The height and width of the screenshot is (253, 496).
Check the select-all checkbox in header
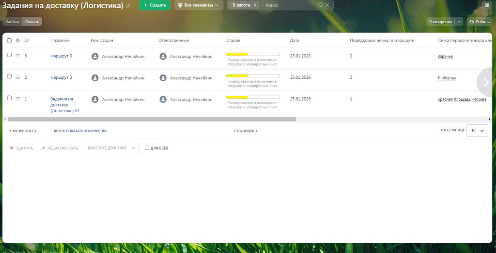point(9,41)
